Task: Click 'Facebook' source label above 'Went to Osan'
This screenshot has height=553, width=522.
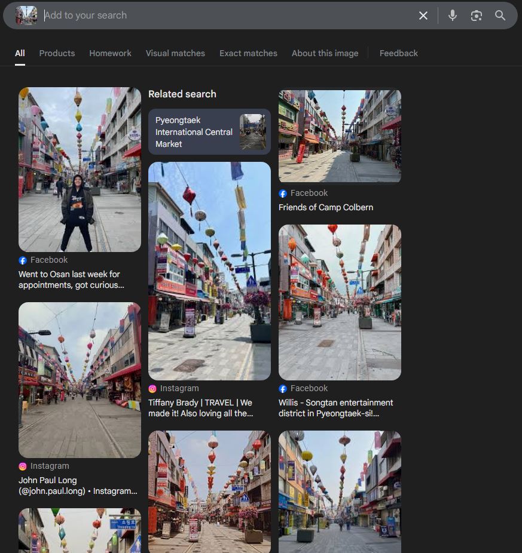Action: pos(49,260)
